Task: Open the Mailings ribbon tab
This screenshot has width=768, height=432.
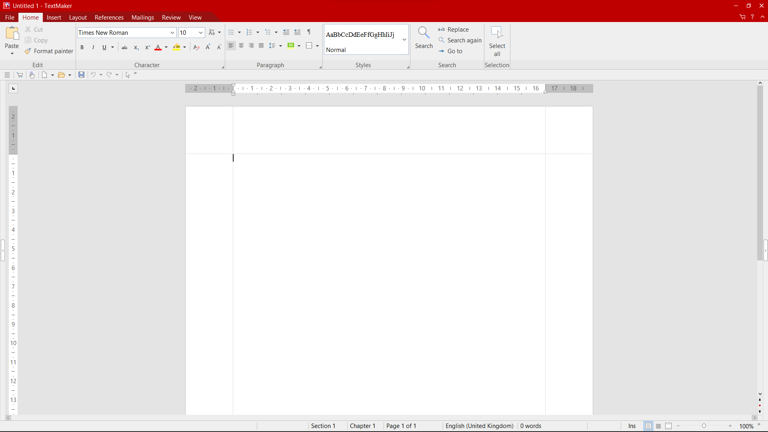Action: pos(143,17)
